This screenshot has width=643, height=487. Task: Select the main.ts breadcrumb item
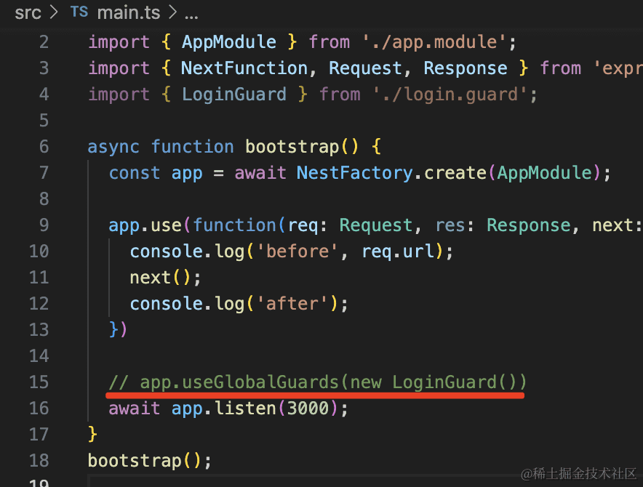click(x=128, y=12)
